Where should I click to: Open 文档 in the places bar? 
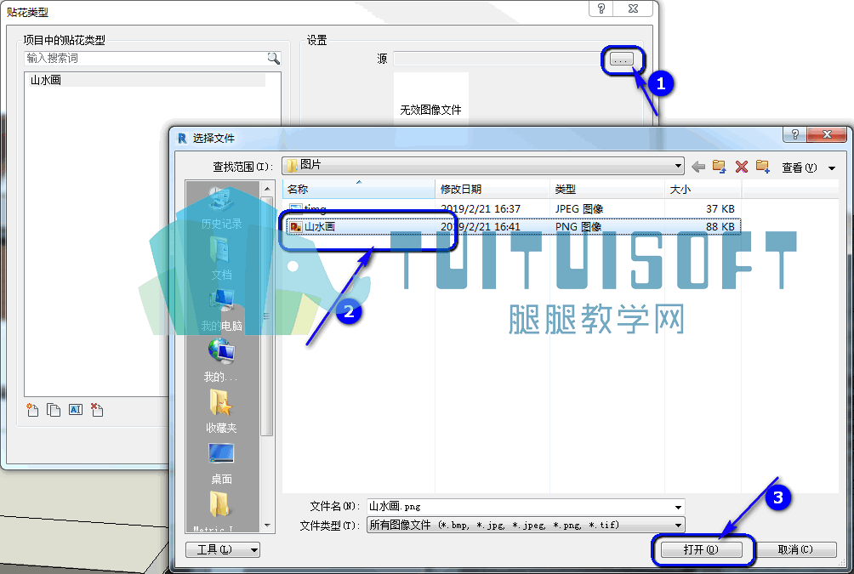[x=221, y=259]
